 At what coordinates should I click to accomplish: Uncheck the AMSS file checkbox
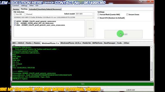click(15, 21)
